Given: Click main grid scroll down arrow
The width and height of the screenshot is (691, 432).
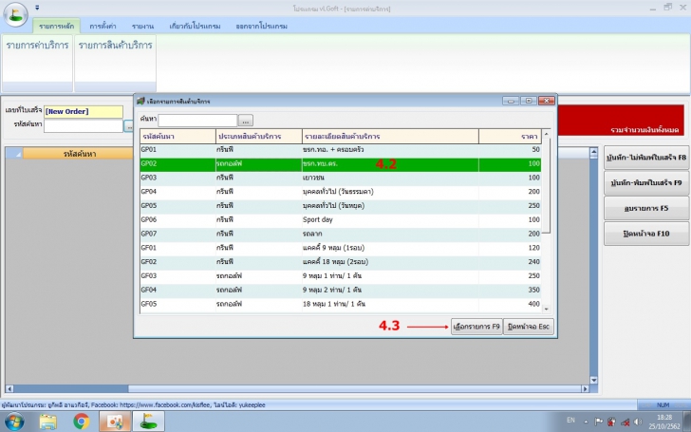Looking at the screenshot, I should tap(593, 380).
